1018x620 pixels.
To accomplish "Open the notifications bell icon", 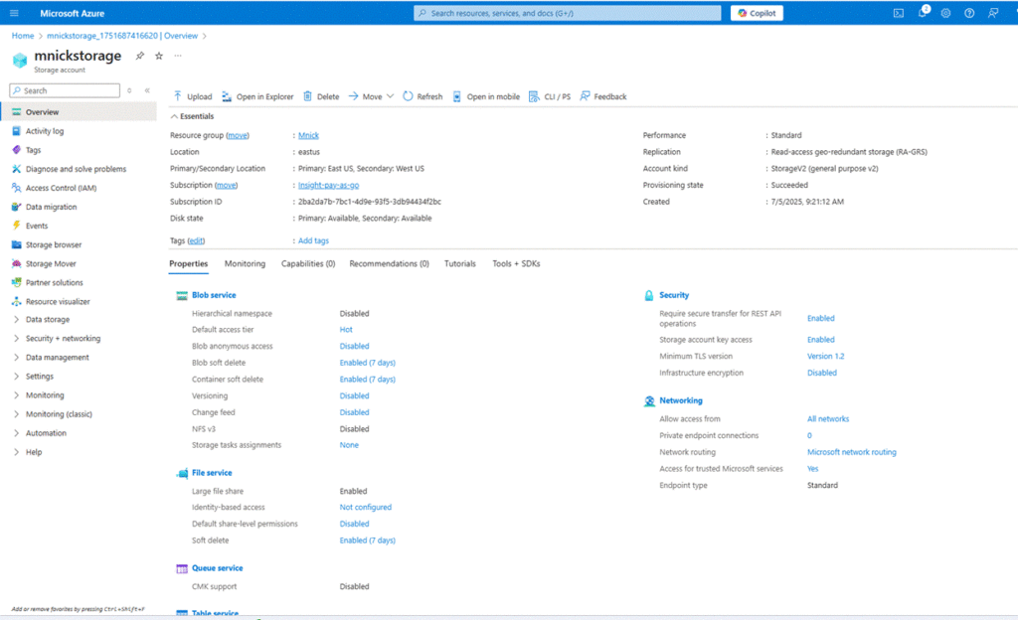I will point(922,13).
